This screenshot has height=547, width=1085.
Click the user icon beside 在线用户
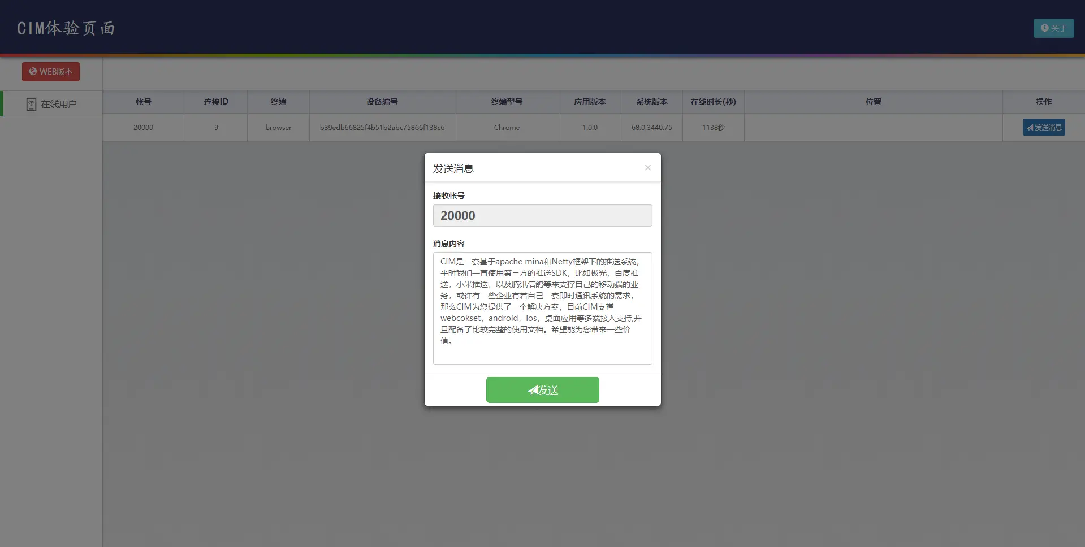[x=31, y=103]
